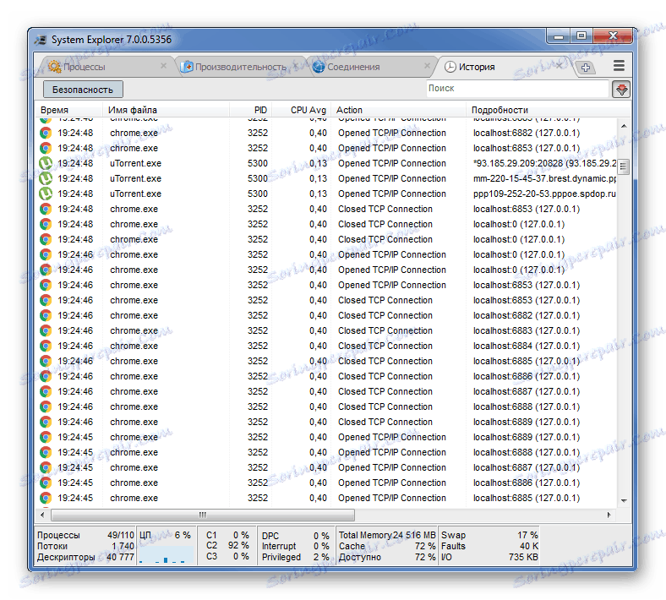Select 'ppp109-252-20-53.pppoe.spdop.ru' details cell
The width and height of the screenshot is (666, 600).
click(x=544, y=194)
